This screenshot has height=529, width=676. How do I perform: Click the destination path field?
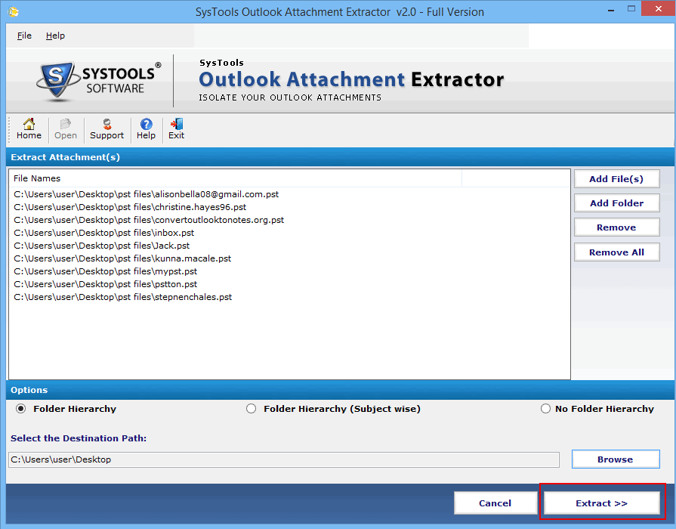284,460
